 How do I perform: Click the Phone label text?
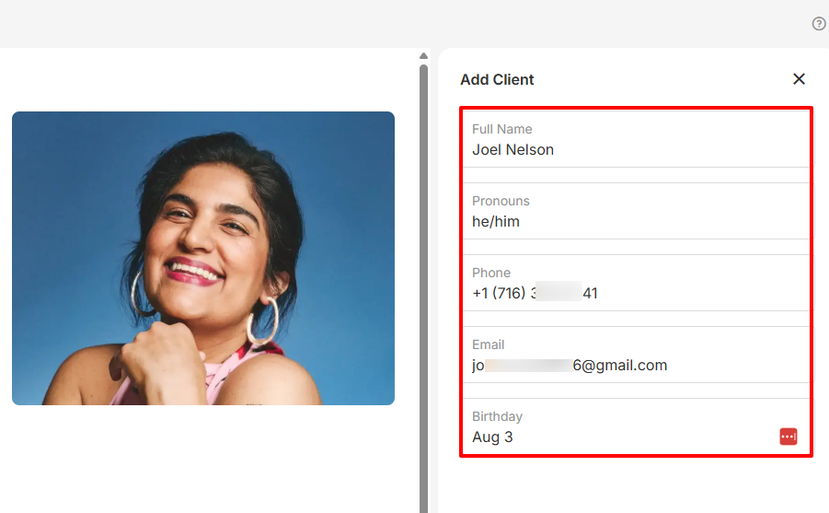coord(491,273)
